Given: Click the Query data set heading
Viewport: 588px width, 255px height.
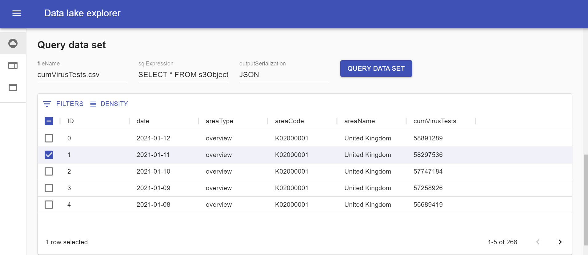Looking at the screenshot, I should 72,45.
